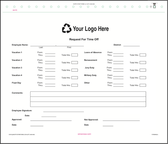The width and height of the screenshot is (168, 144).
Task: Click the 'Military Duty' label
Action: pyautogui.click(x=90, y=75)
